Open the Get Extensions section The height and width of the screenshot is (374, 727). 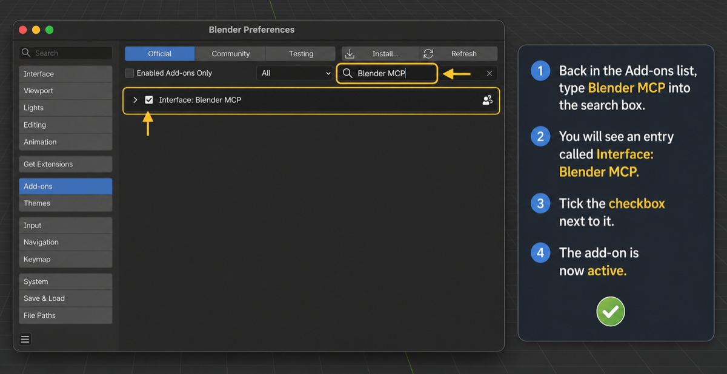click(x=65, y=164)
